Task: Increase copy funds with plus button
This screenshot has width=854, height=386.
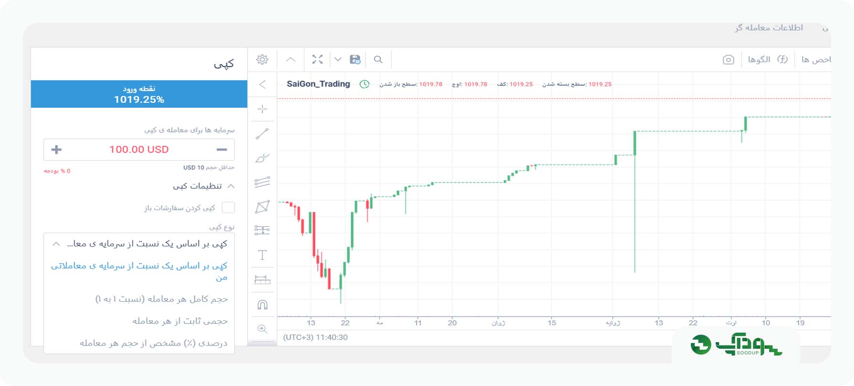Action: point(56,150)
